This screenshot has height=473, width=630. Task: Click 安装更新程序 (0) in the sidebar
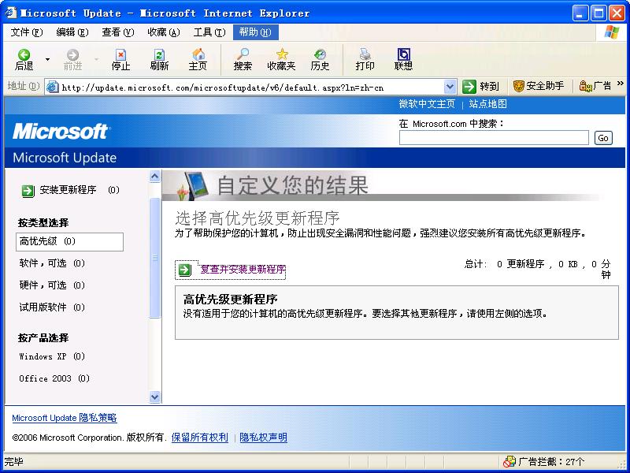click(x=80, y=190)
